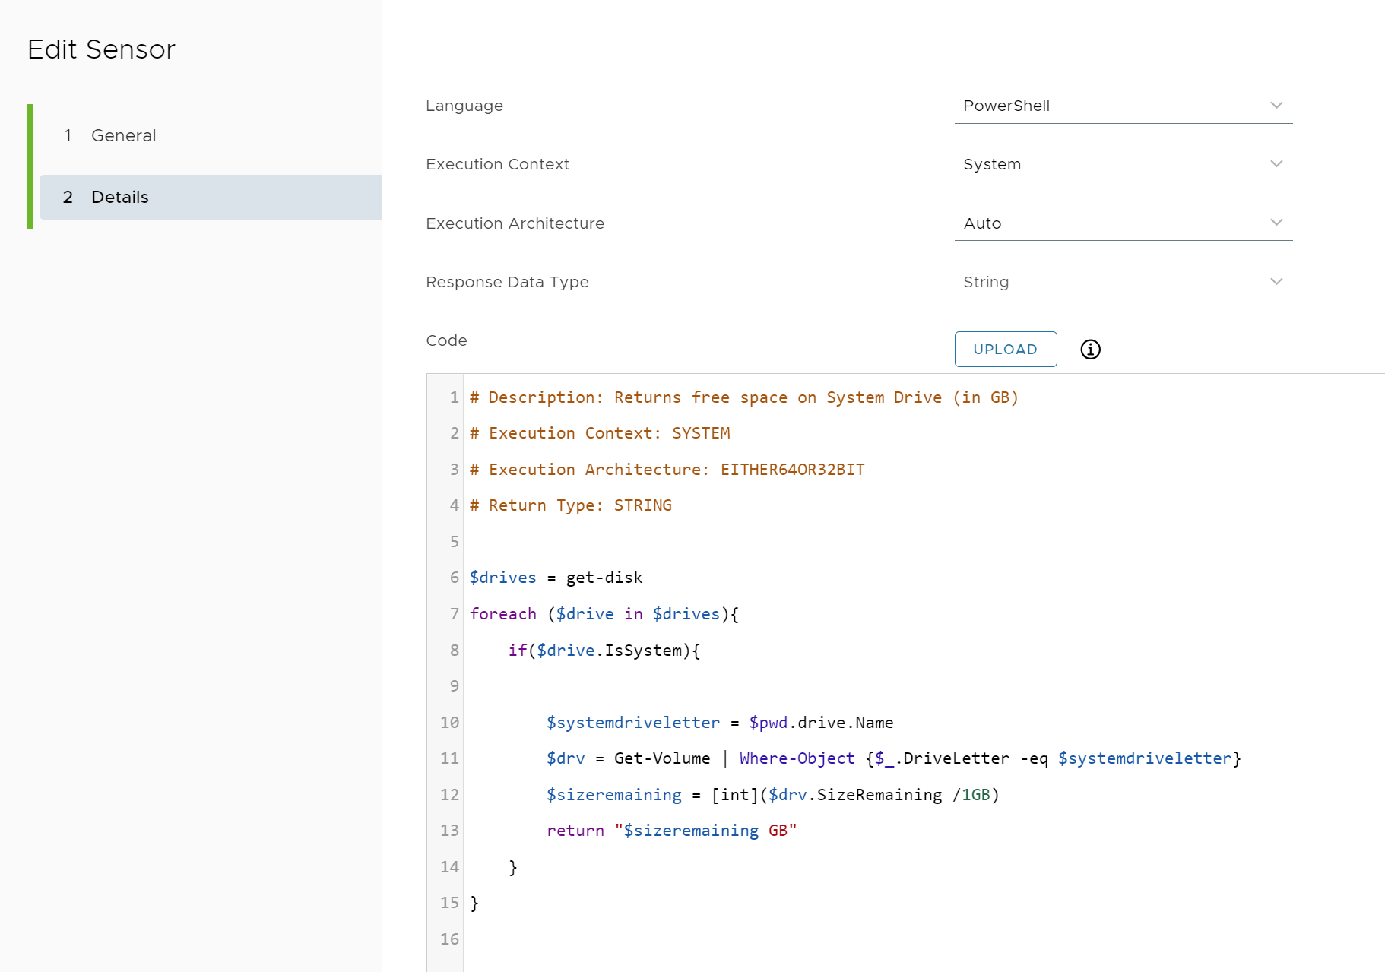
Task: Select the Details step in the sidebar
Action: pos(120,197)
